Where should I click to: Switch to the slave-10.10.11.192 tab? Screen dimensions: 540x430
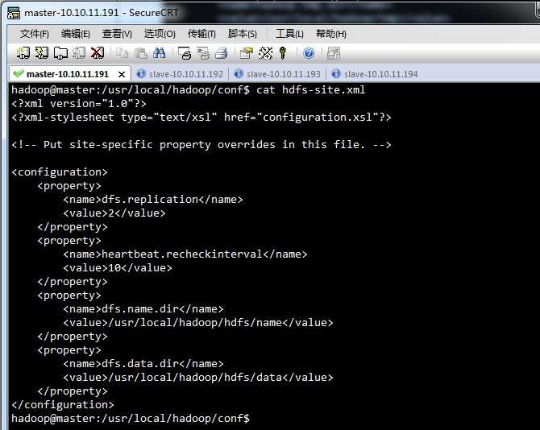click(180, 73)
